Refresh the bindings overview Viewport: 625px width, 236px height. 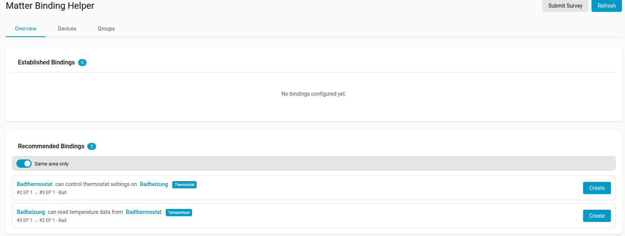[x=606, y=6]
